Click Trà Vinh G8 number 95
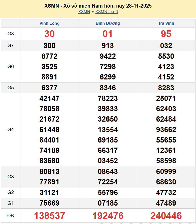 (x=166, y=34)
